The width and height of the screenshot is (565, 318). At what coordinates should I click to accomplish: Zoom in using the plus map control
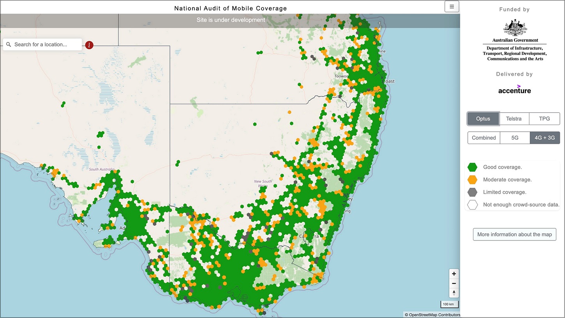(454, 274)
